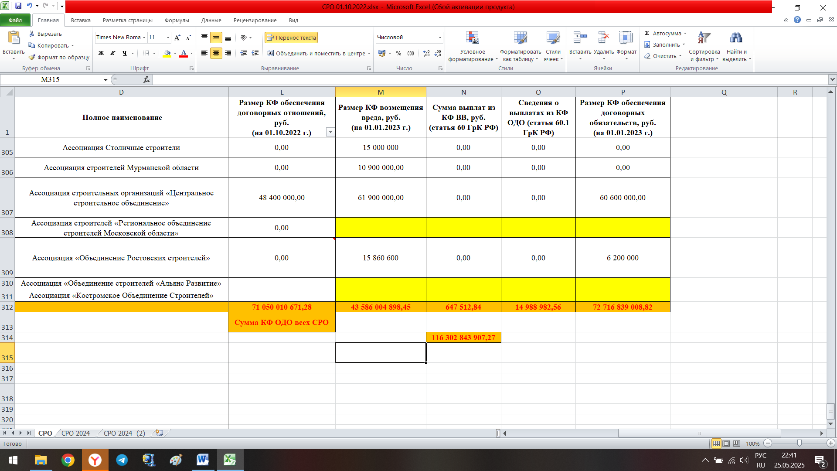Click zoom out minus button

click(x=768, y=443)
